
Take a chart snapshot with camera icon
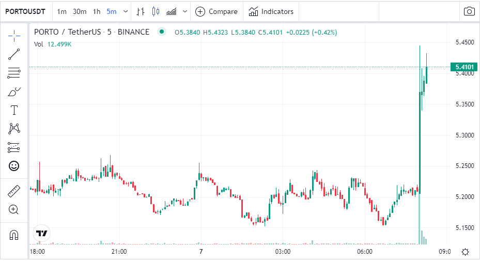tap(469, 12)
